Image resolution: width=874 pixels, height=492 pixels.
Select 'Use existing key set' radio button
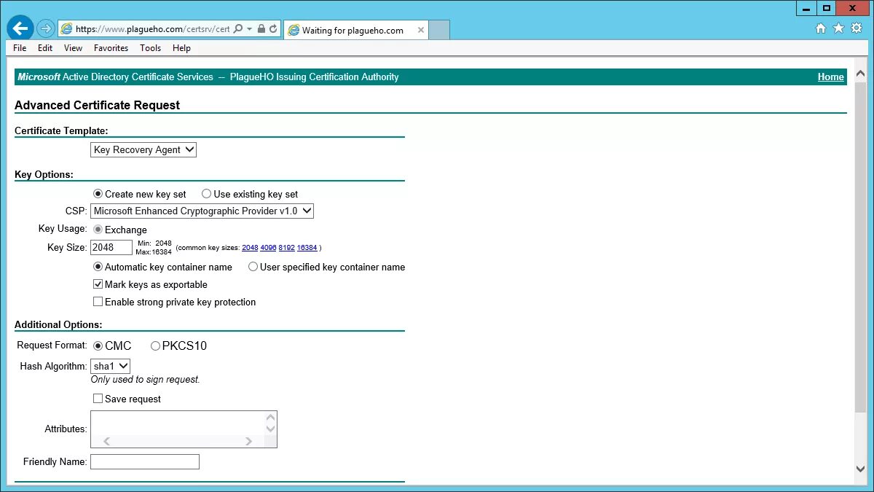[x=207, y=194]
